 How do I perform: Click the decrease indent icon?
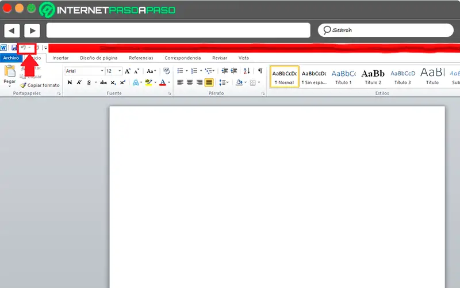click(225, 71)
